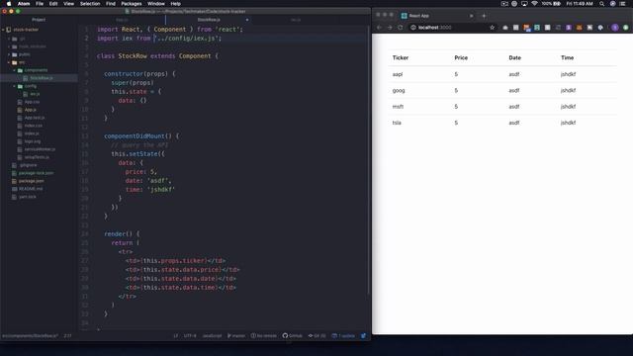Open the Help menu
The image size is (633, 356).
(176, 4)
